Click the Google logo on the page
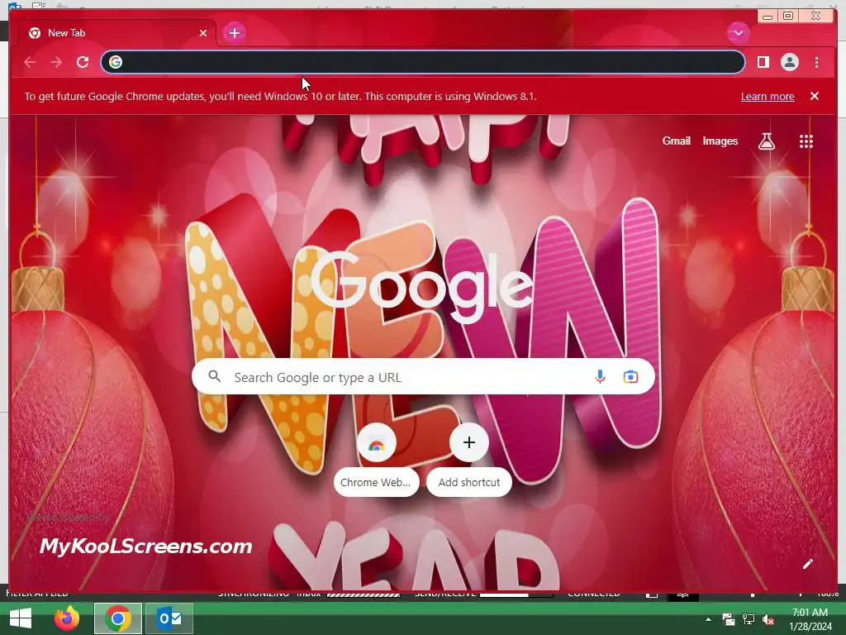The height and width of the screenshot is (635, 846). 421,288
